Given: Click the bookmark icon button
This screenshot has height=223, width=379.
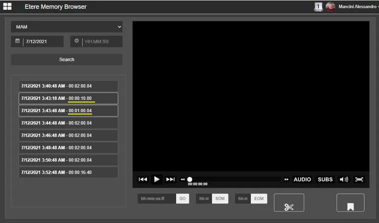Looking at the screenshot, I should point(350,203).
